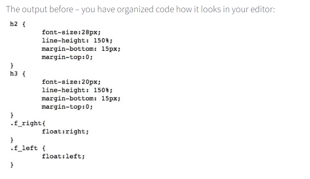Click the closing brace of the h2 rule
The width and height of the screenshot is (310, 179).
coord(13,66)
